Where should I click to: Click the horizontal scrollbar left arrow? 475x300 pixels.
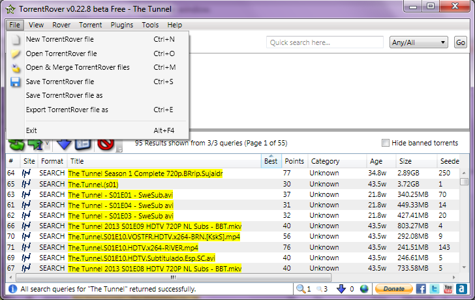point(10,277)
